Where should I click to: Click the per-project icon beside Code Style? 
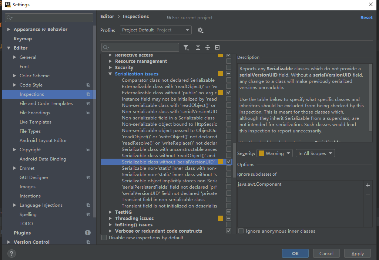[88, 85]
